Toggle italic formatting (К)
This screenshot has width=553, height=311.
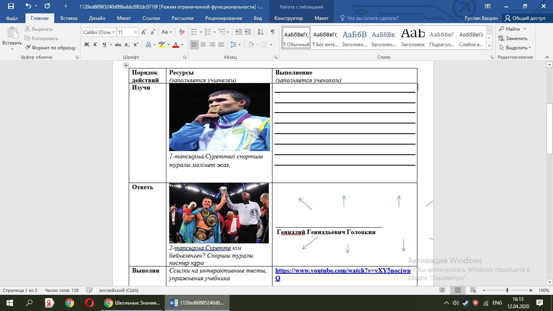tap(95, 45)
